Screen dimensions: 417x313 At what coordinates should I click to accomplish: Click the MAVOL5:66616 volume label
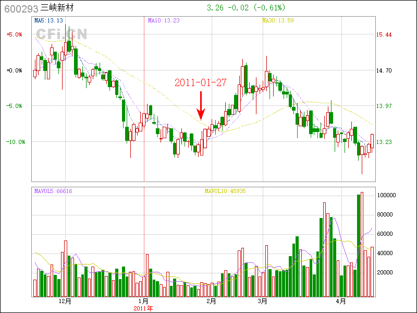(53, 191)
